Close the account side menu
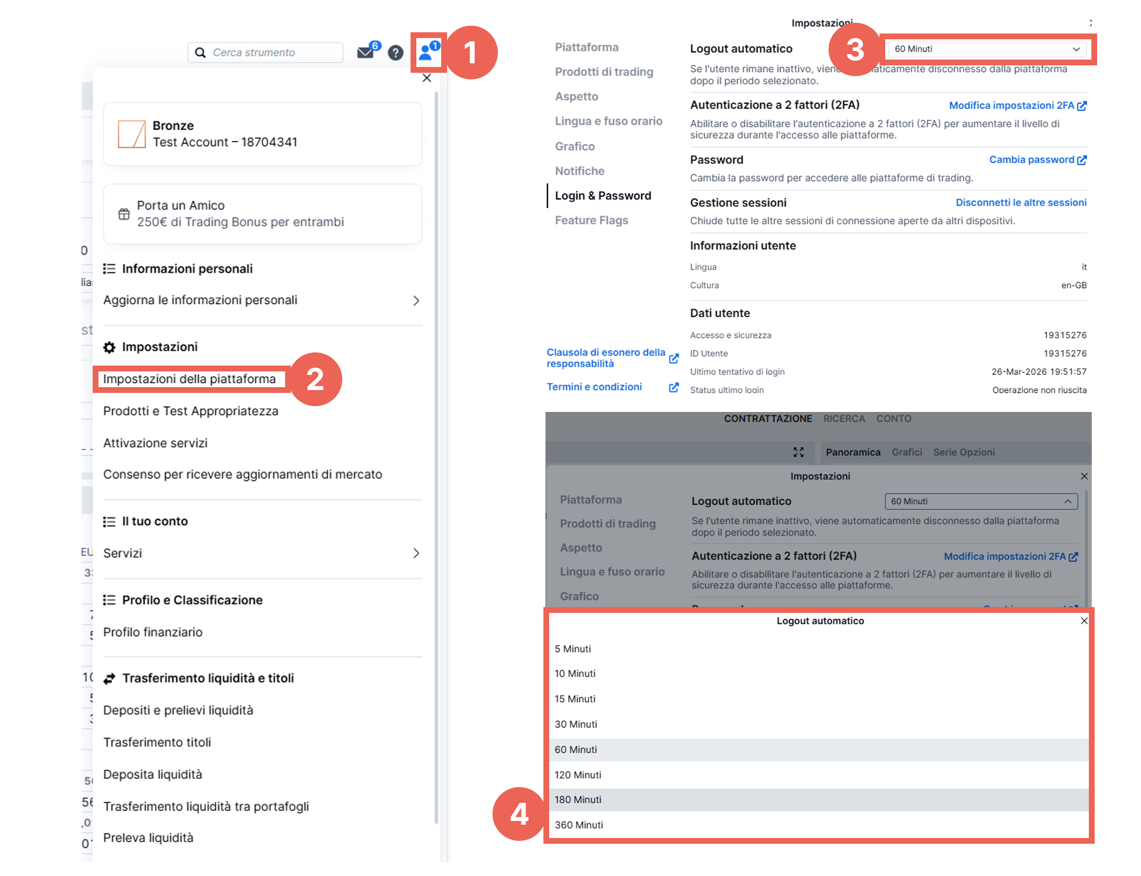The height and width of the screenshot is (876, 1141). (x=426, y=78)
